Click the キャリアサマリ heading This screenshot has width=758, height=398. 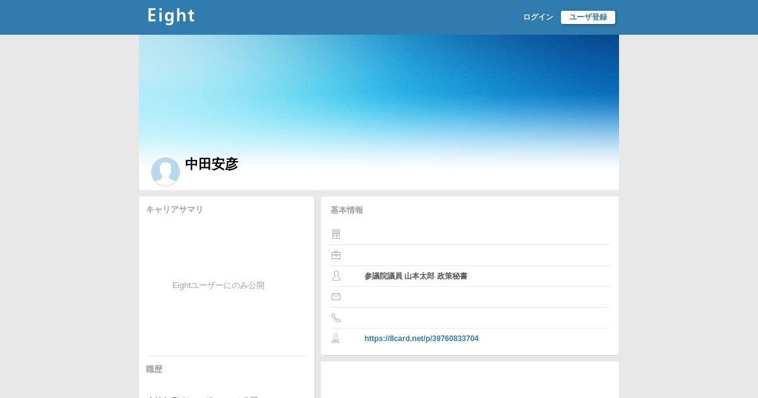(x=174, y=210)
